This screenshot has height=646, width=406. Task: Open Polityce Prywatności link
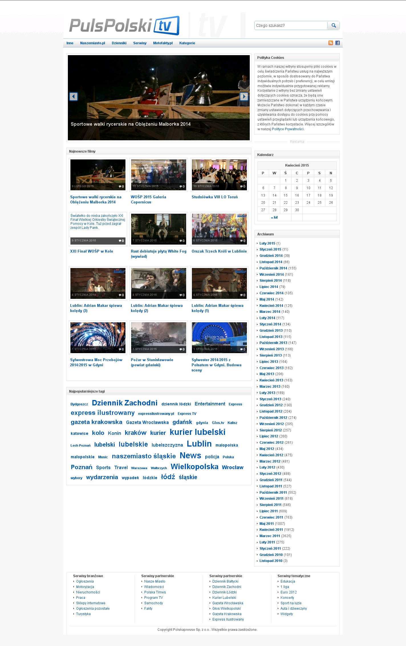coord(288,129)
